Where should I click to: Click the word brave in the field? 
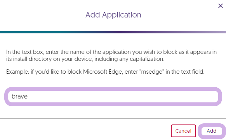19,97
